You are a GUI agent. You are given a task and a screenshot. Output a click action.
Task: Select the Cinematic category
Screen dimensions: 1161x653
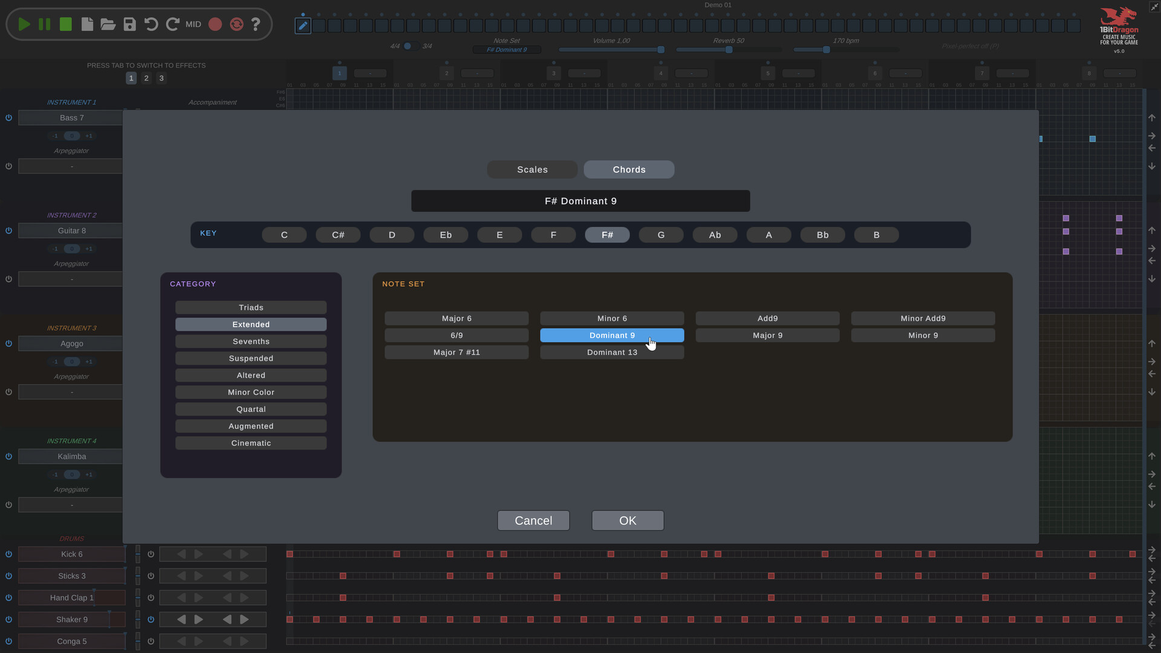251,443
